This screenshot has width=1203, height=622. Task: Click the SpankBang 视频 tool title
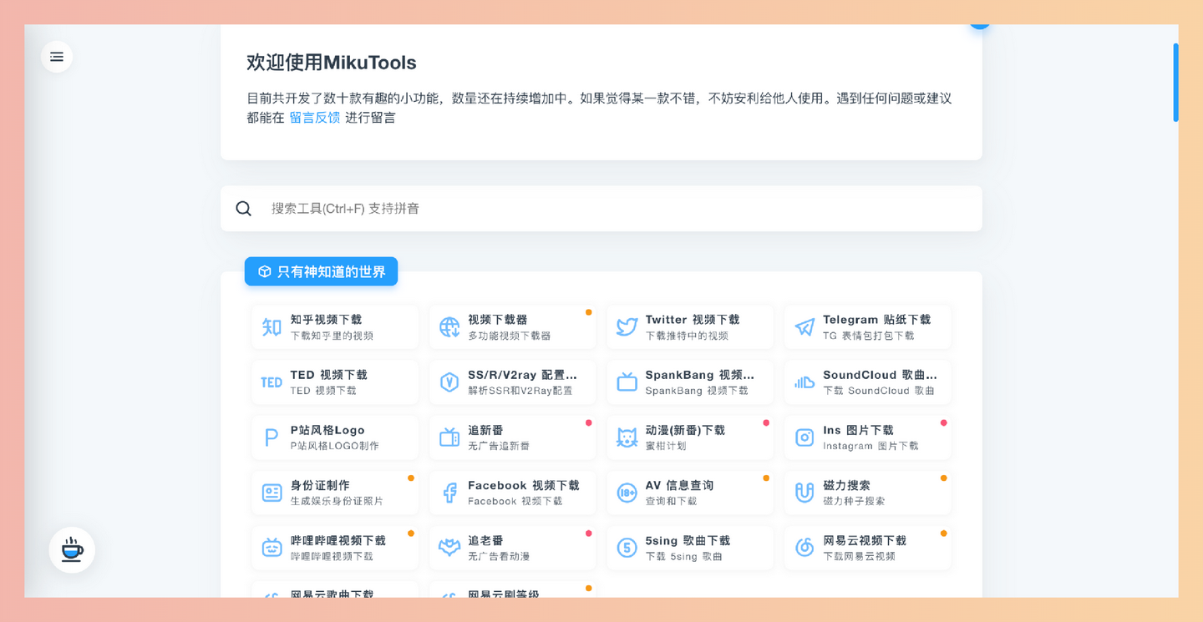pos(700,375)
